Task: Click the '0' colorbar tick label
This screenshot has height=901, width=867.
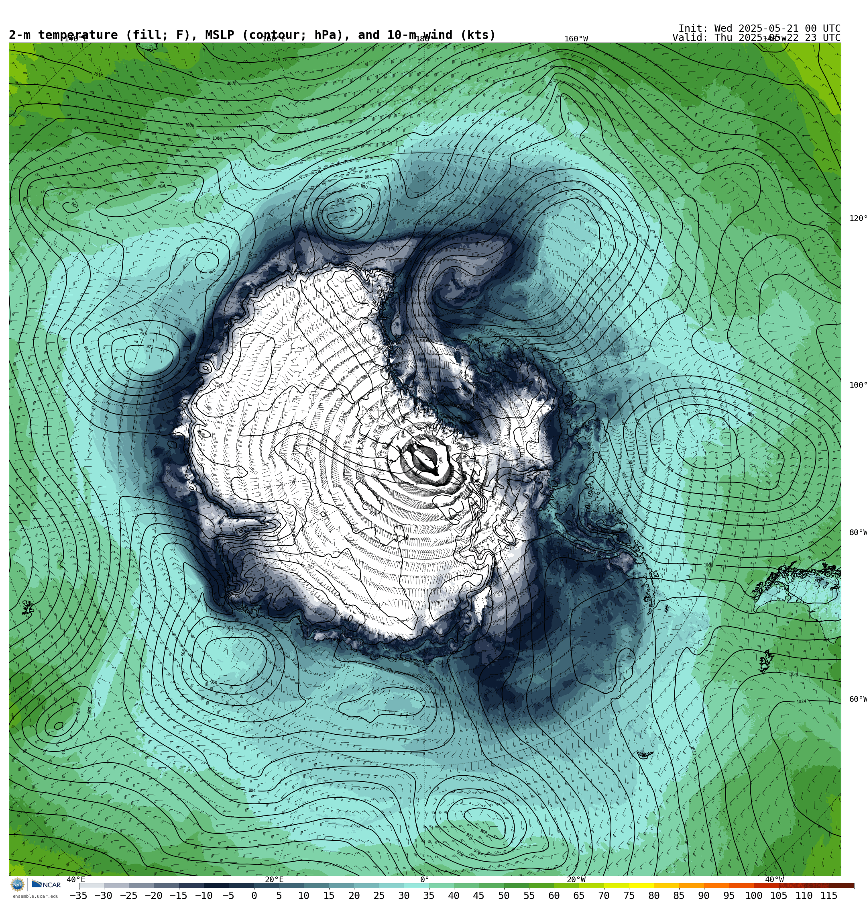Action: coord(254,895)
